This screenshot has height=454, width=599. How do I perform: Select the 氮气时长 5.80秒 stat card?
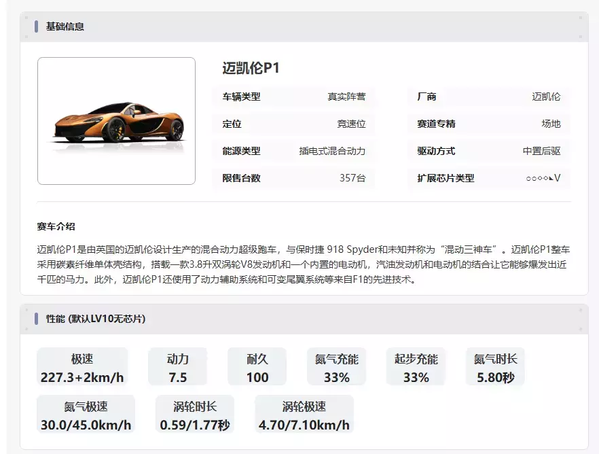pos(496,367)
